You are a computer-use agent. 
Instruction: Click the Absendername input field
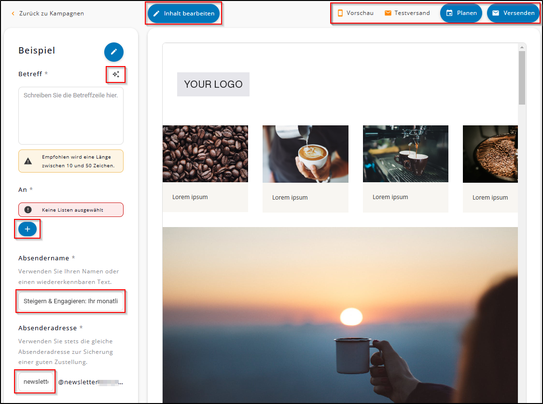(71, 301)
